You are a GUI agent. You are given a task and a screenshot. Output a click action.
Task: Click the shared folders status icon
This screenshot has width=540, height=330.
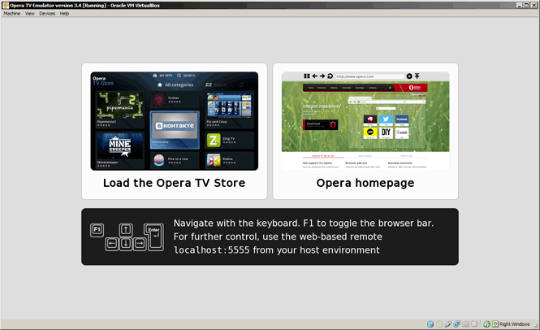[x=465, y=324]
